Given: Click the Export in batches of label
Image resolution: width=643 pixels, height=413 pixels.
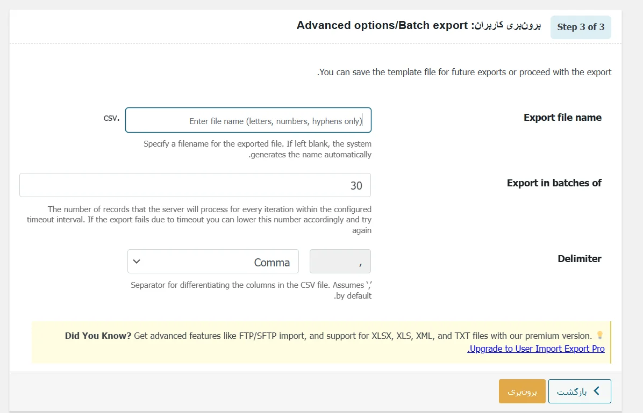Looking at the screenshot, I should tap(554, 183).
